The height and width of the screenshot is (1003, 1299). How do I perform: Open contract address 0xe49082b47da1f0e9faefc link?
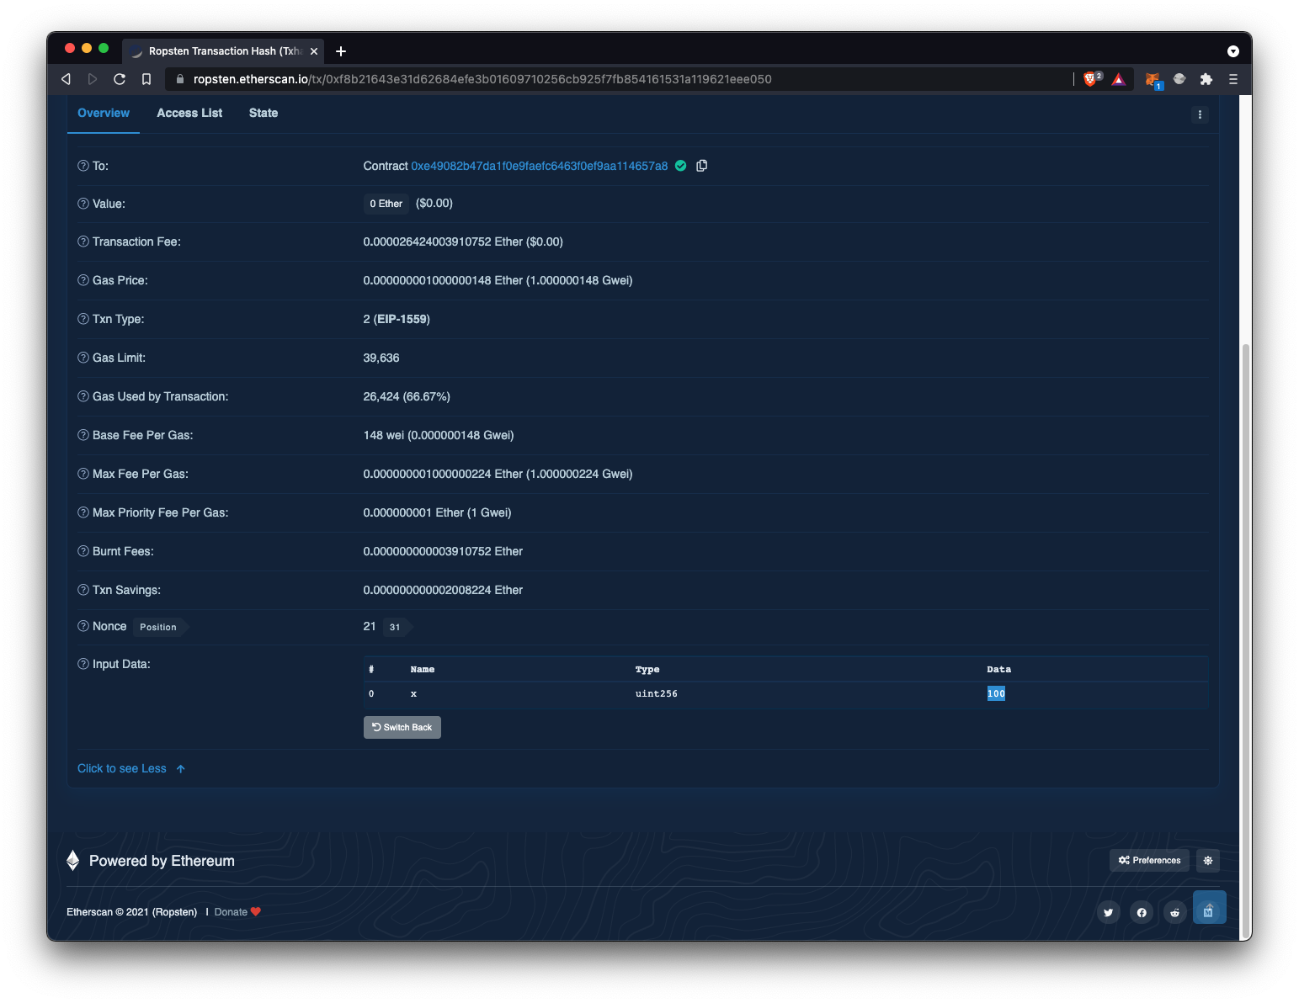tap(539, 166)
